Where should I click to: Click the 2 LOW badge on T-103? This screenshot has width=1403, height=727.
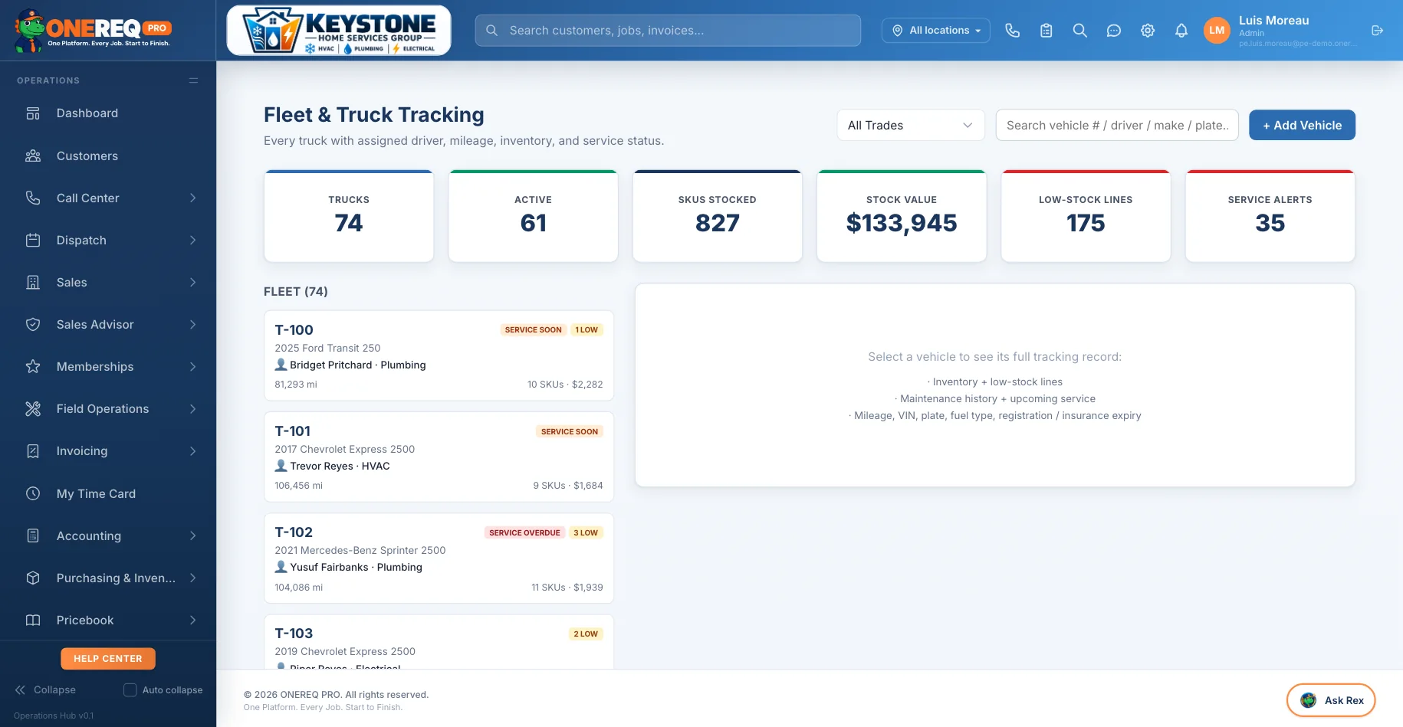[586, 634]
